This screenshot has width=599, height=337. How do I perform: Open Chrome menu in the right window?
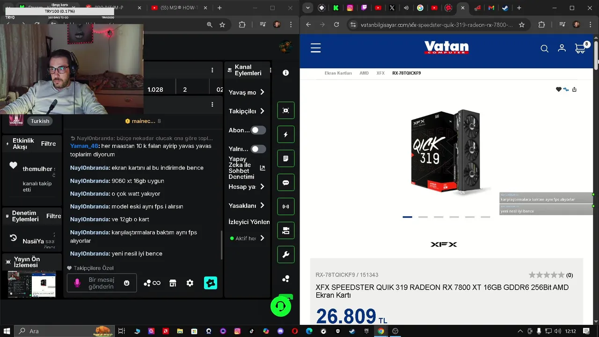[x=591, y=25]
